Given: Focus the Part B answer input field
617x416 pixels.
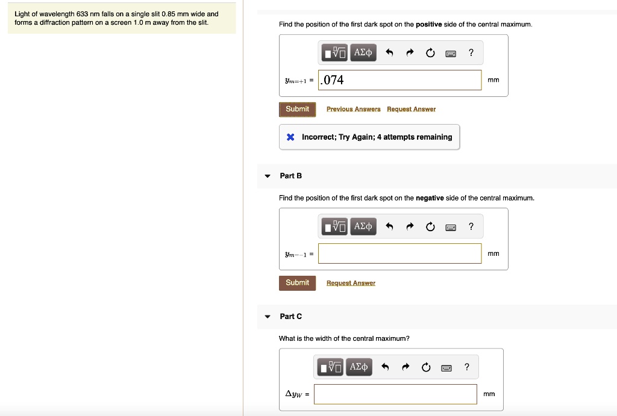Looking at the screenshot, I should [x=400, y=253].
